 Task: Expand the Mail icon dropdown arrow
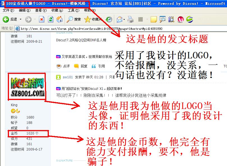pyautogui.click(x=124, y=19)
